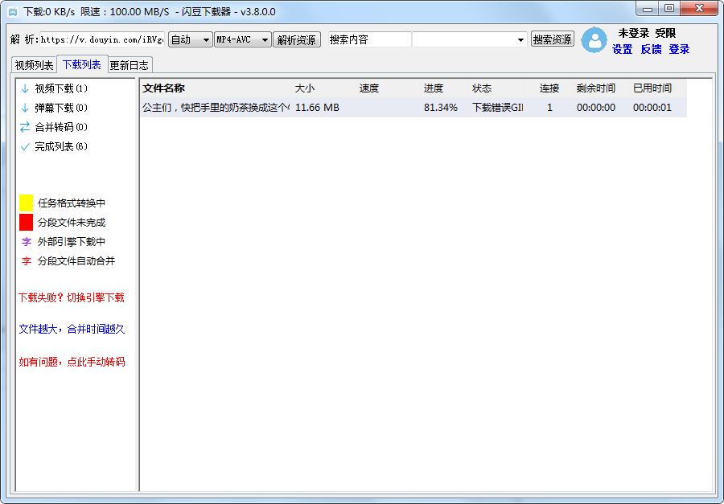
Task: Click the 合并转码 double-arrow icon
Action: point(25,127)
